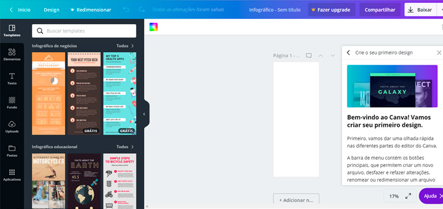The image size is (443, 209).
Task: Move page down with the down chevron
Action: tap(332, 56)
